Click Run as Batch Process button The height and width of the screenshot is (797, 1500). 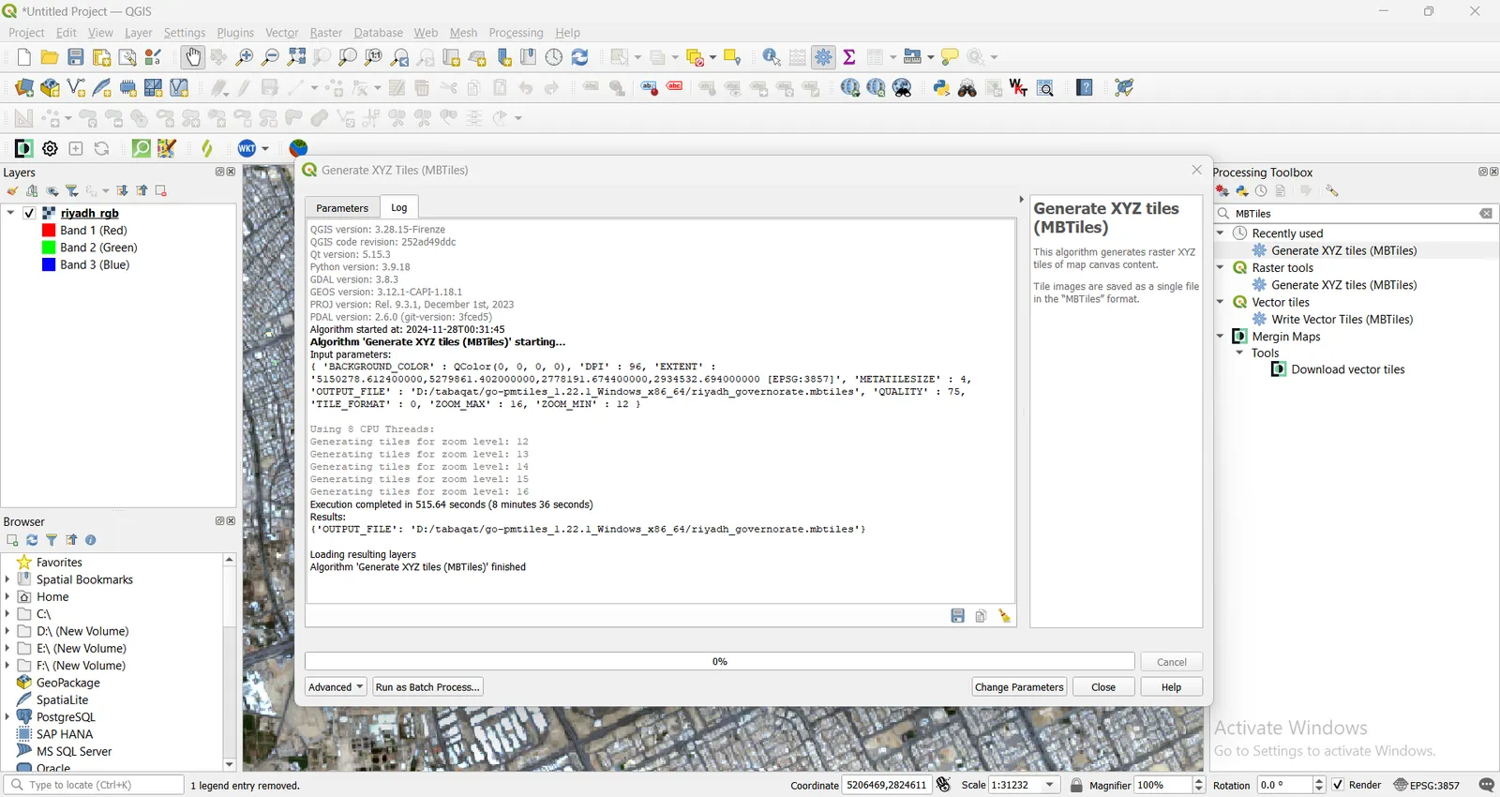[427, 687]
